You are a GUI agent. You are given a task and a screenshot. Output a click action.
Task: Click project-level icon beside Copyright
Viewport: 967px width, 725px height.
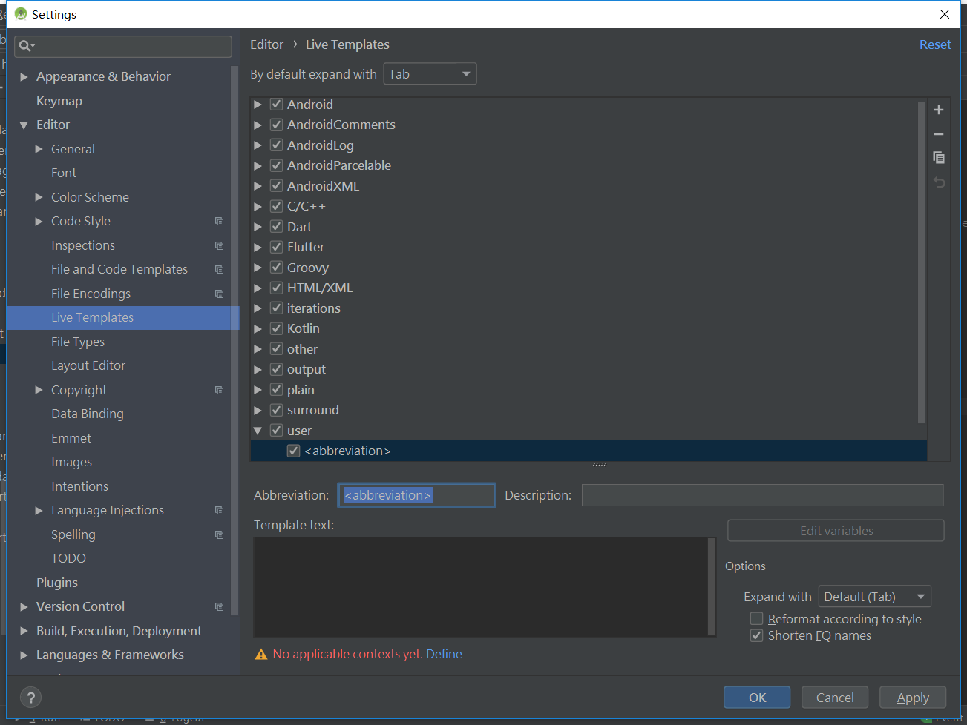coord(219,390)
